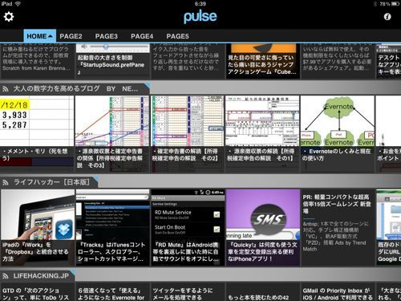Image resolution: width=401 pixels, height=301 pixels.
Task: Open the $7.99 shareware article tile
Action: click(338, 61)
